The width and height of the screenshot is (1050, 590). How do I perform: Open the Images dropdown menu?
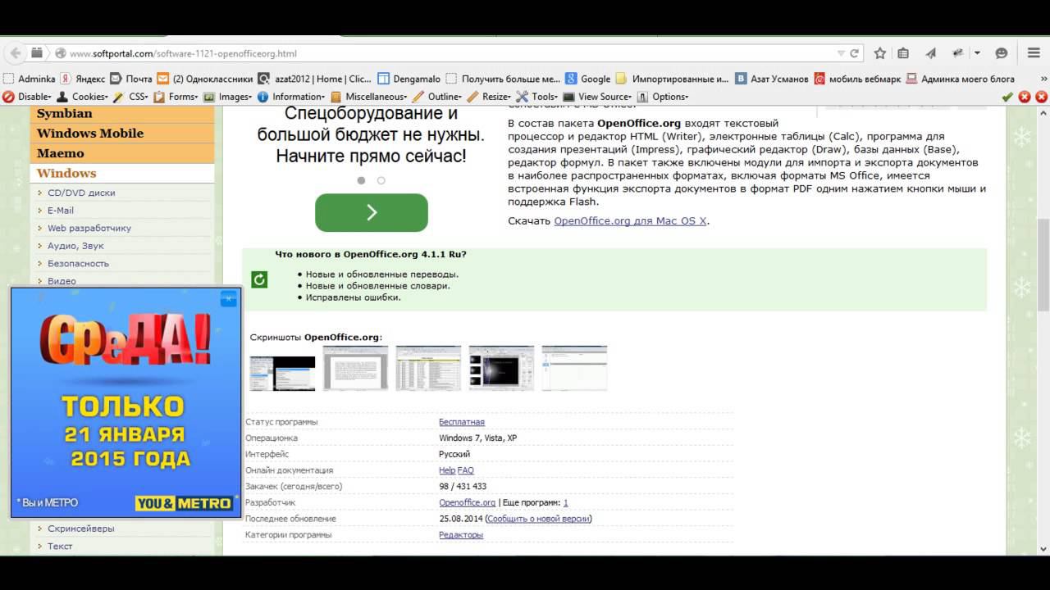pyautogui.click(x=227, y=97)
